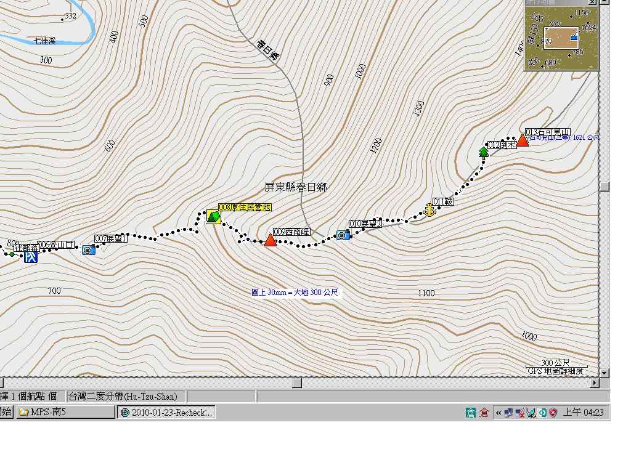Click the overview mini-map viewport rectangle
Screen dimensions: 631x473
(560, 38)
